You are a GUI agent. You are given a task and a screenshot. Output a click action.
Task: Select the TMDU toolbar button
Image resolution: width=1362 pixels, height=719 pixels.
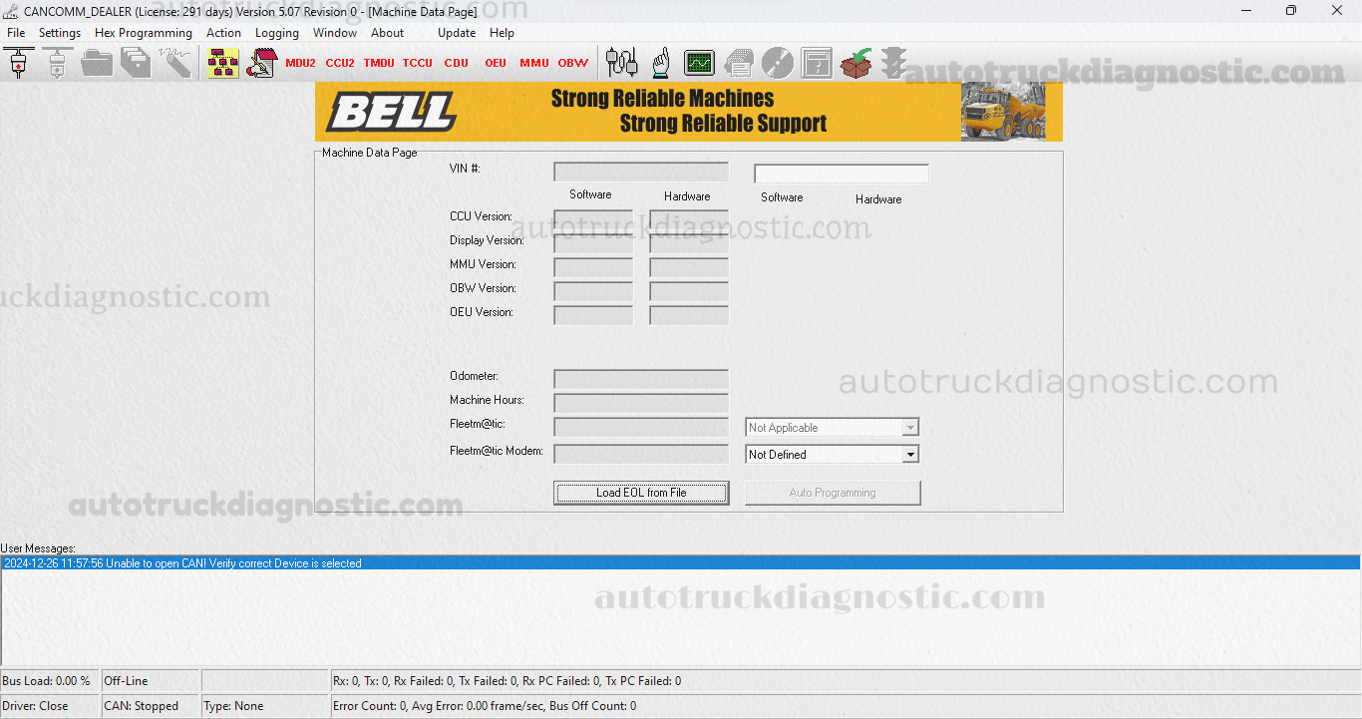(x=379, y=63)
